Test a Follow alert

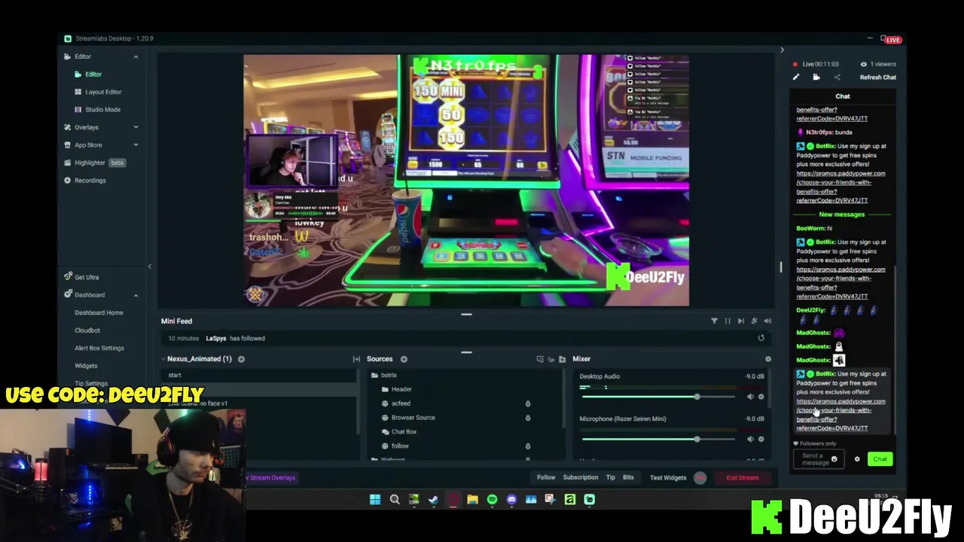click(x=546, y=477)
